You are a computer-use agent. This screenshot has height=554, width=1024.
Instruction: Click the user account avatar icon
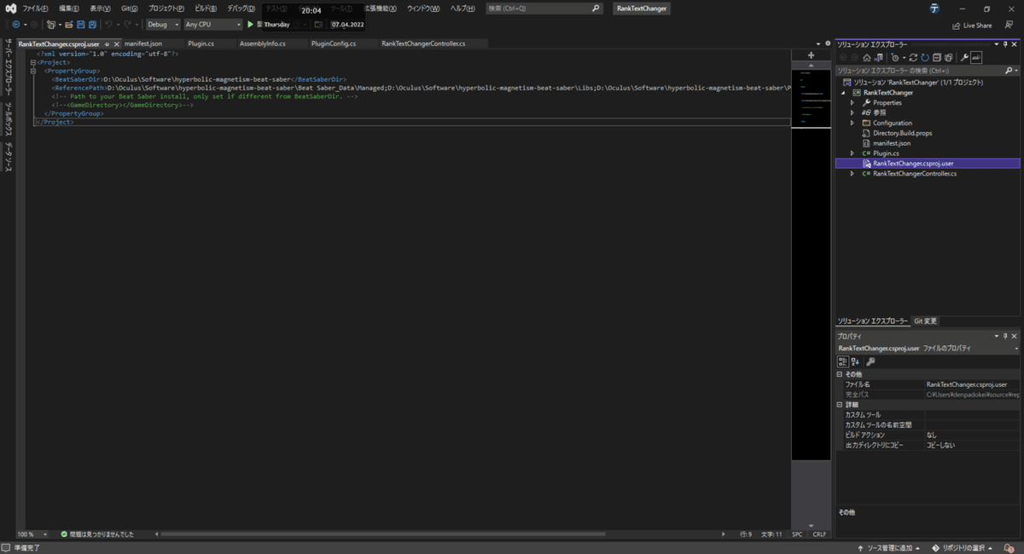(x=934, y=8)
